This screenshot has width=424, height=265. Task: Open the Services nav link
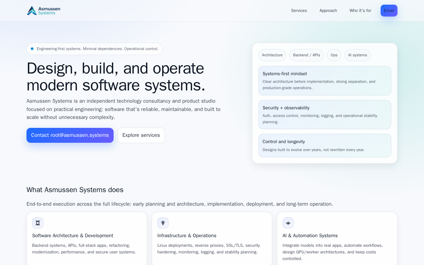(299, 11)
